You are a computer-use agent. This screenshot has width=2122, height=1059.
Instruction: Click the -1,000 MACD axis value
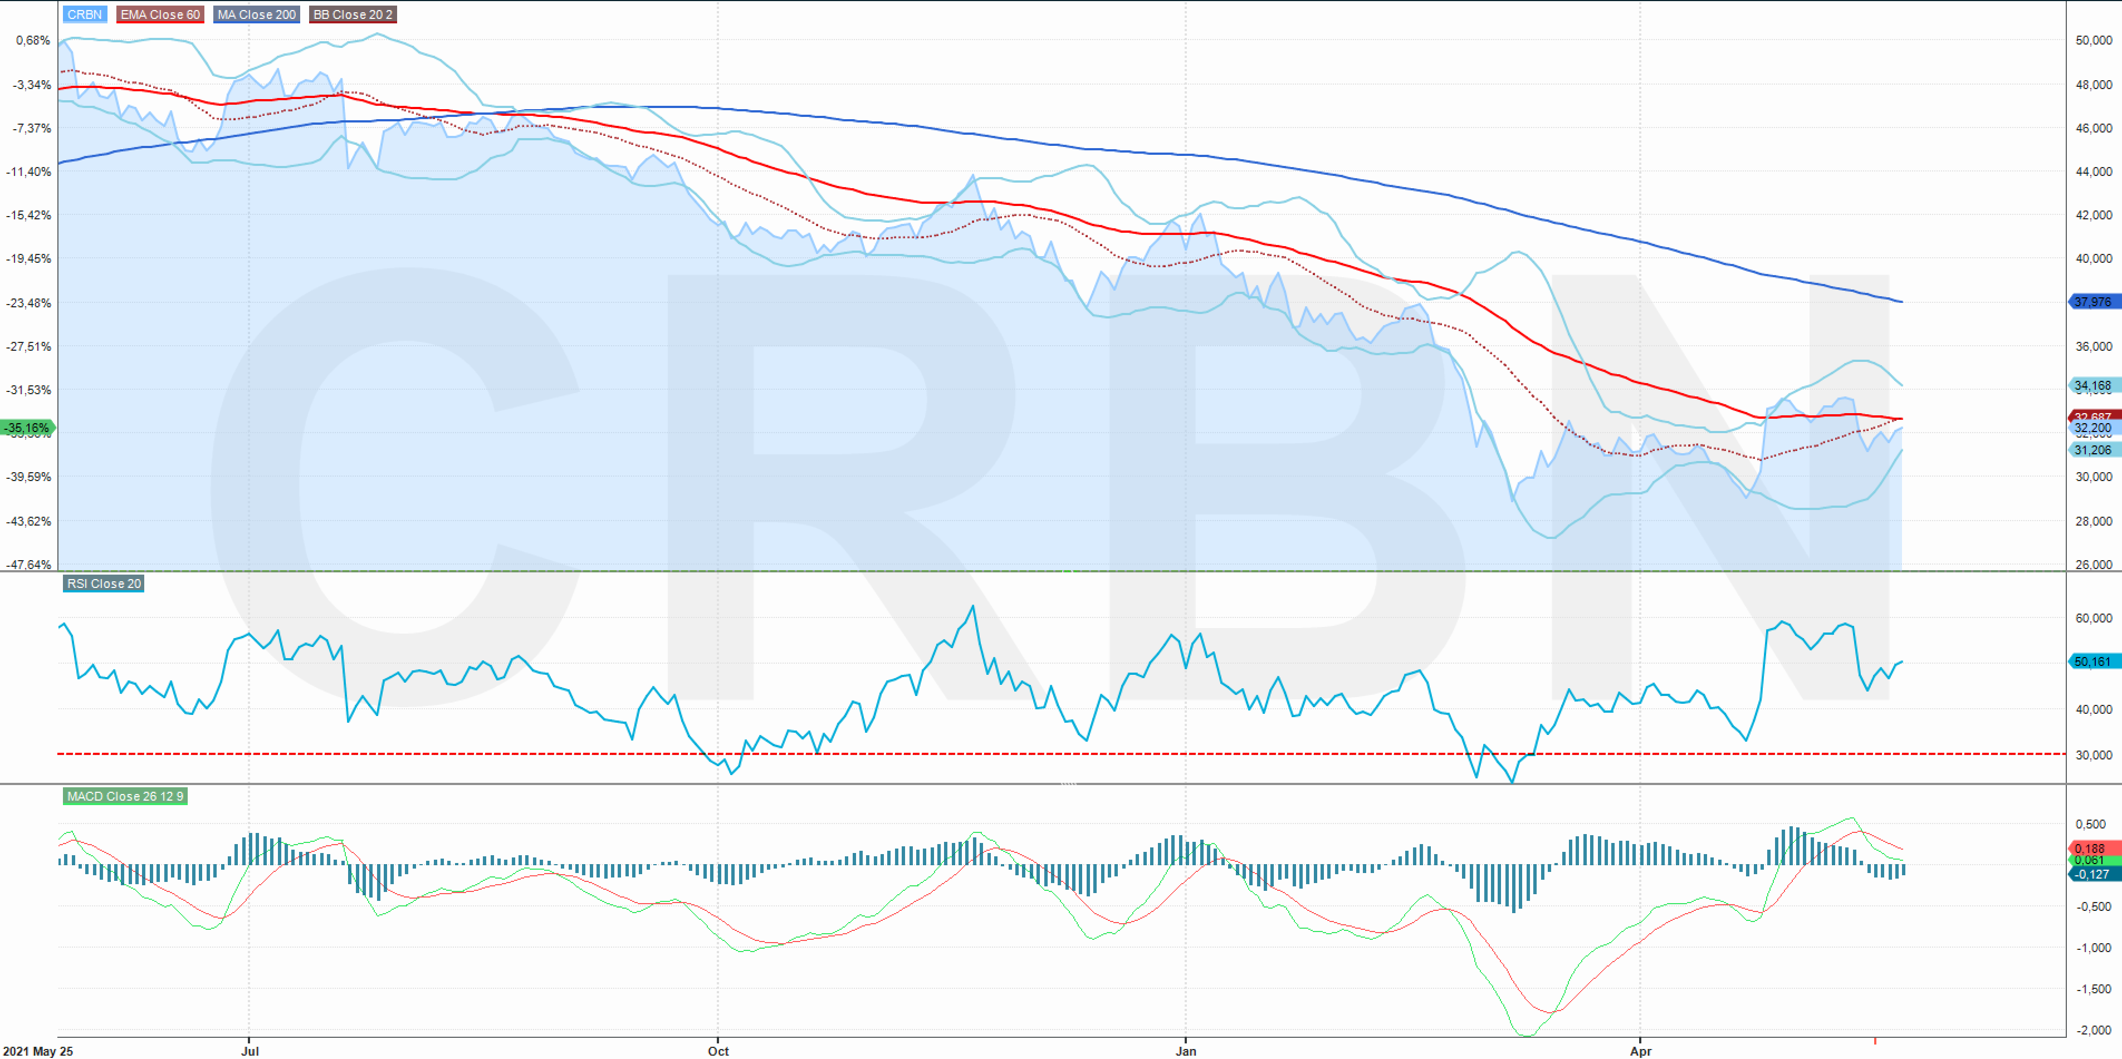(x=2093, y=948)
